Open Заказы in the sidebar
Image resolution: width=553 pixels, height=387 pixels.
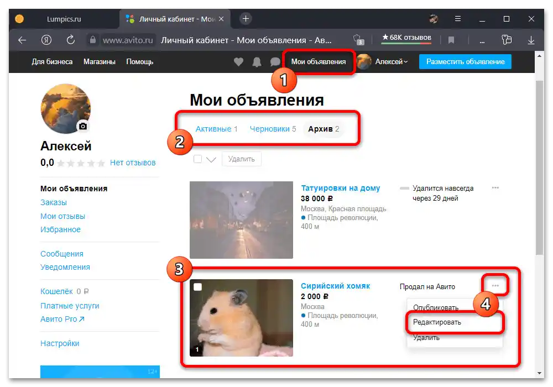click(x=54, y=202)
